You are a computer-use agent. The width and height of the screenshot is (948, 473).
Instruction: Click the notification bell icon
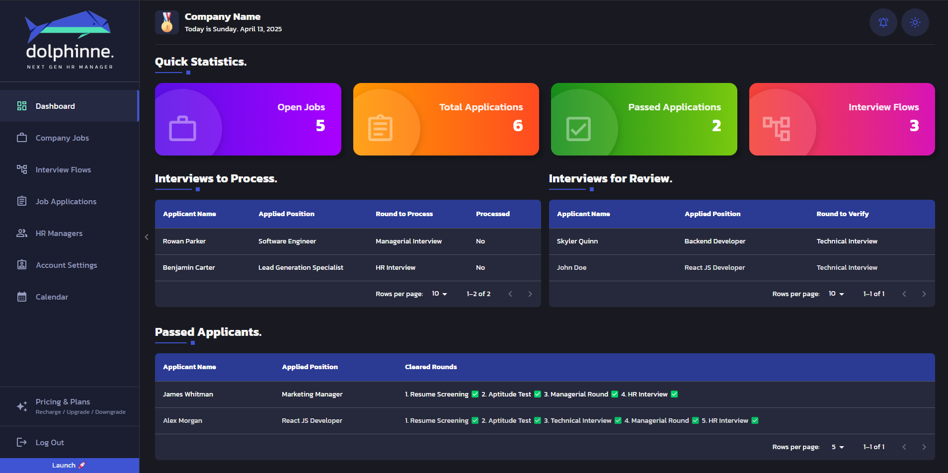click(883, 22)
